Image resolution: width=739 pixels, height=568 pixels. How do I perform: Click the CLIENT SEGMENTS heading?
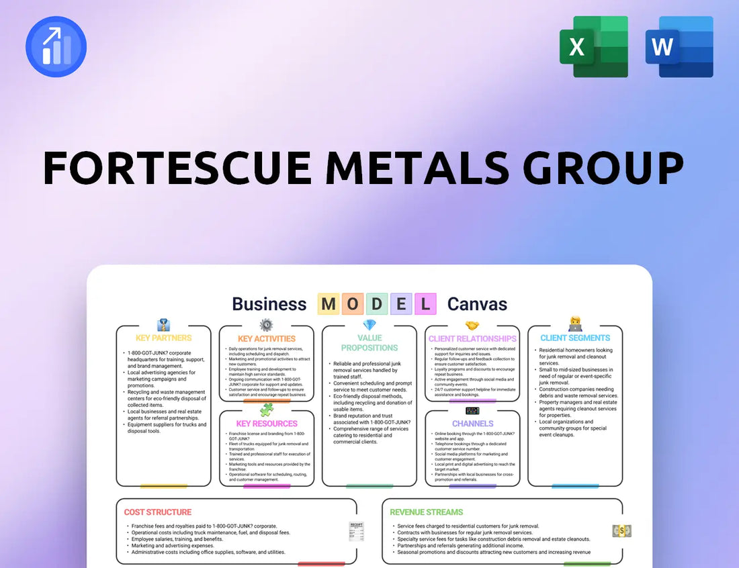click(x=576, y=338)
